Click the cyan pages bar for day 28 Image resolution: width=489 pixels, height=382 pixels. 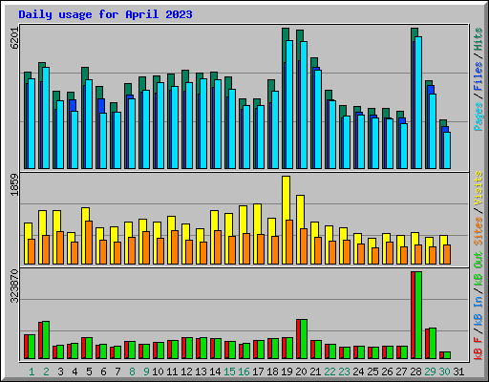pyautogui.click(x=418, y=102)
